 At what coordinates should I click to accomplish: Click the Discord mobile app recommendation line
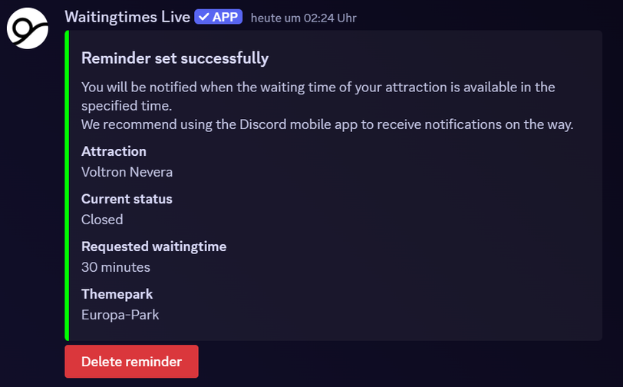pyautogui.click(x=327, y=124)
